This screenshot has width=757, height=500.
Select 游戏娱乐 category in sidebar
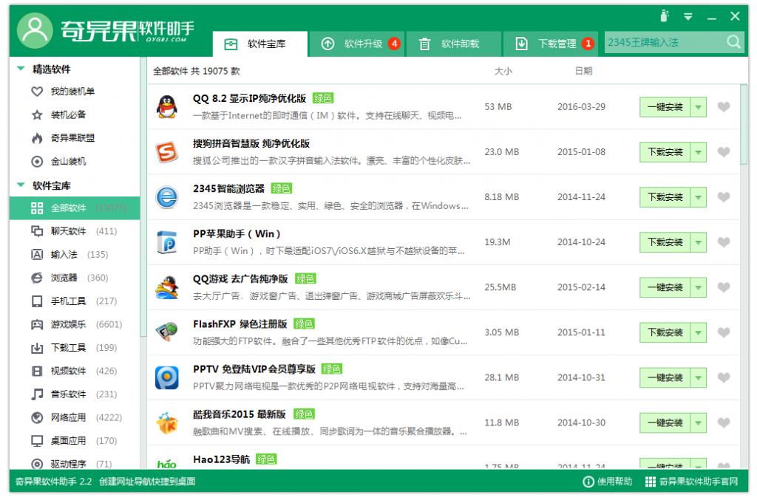click(x=68, y=324)
